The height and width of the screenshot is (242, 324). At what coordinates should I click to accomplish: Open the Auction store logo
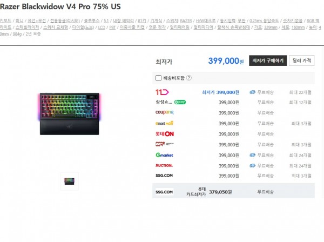point(164,165)
